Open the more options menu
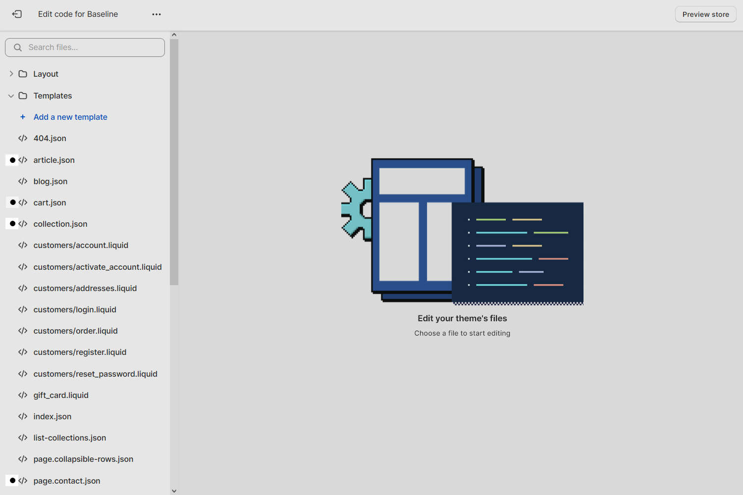The height and width of the screenshot is (495, 743). (156, 14)
